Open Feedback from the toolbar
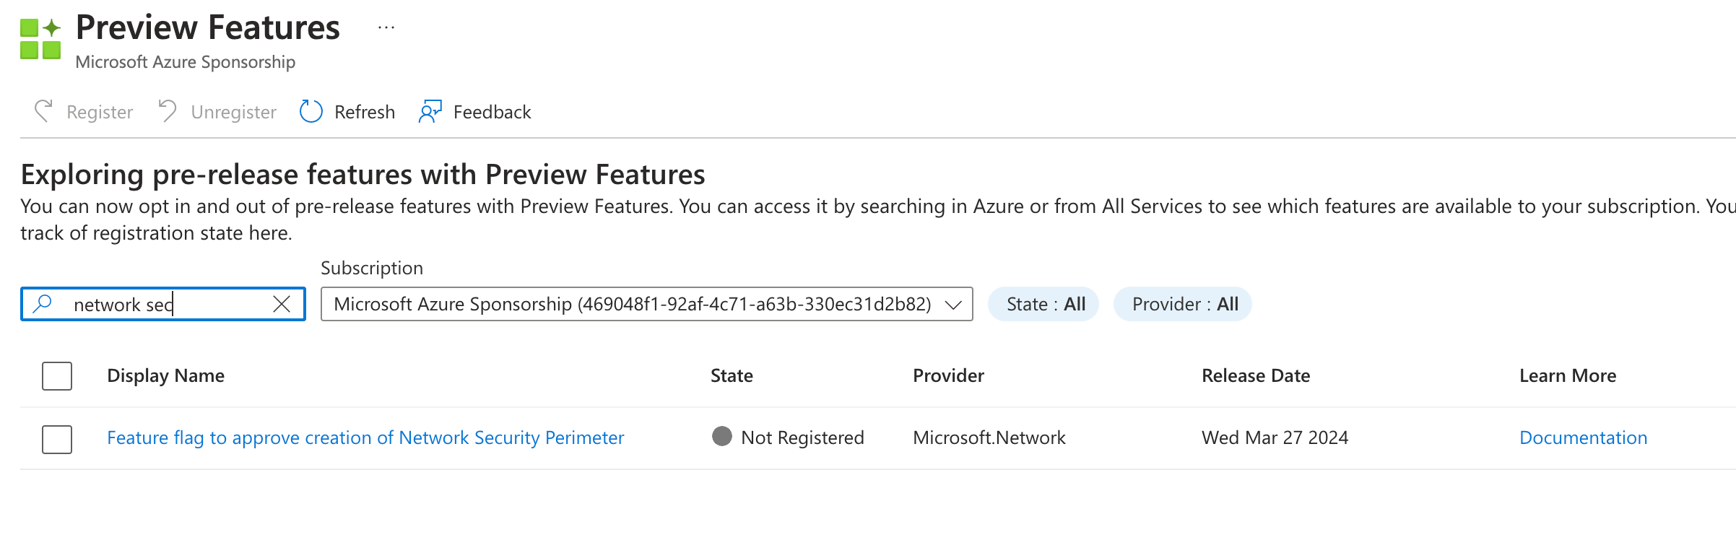Screen dimensions: 1736x553 475,112
